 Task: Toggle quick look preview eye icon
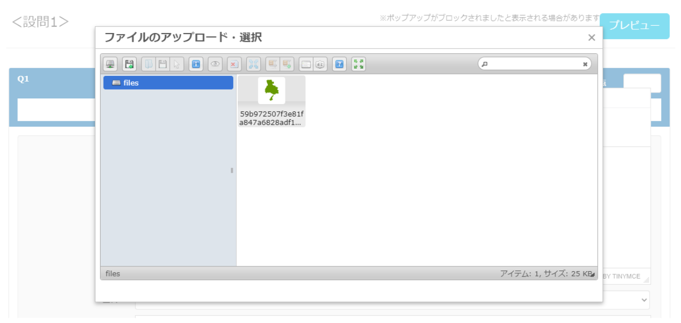[215, 64]
